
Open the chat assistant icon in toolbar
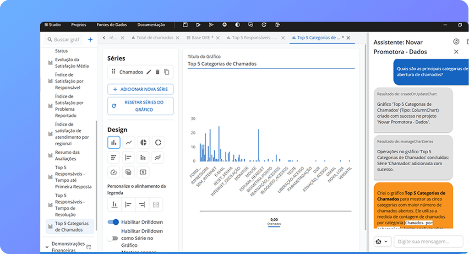coord(251,25)
